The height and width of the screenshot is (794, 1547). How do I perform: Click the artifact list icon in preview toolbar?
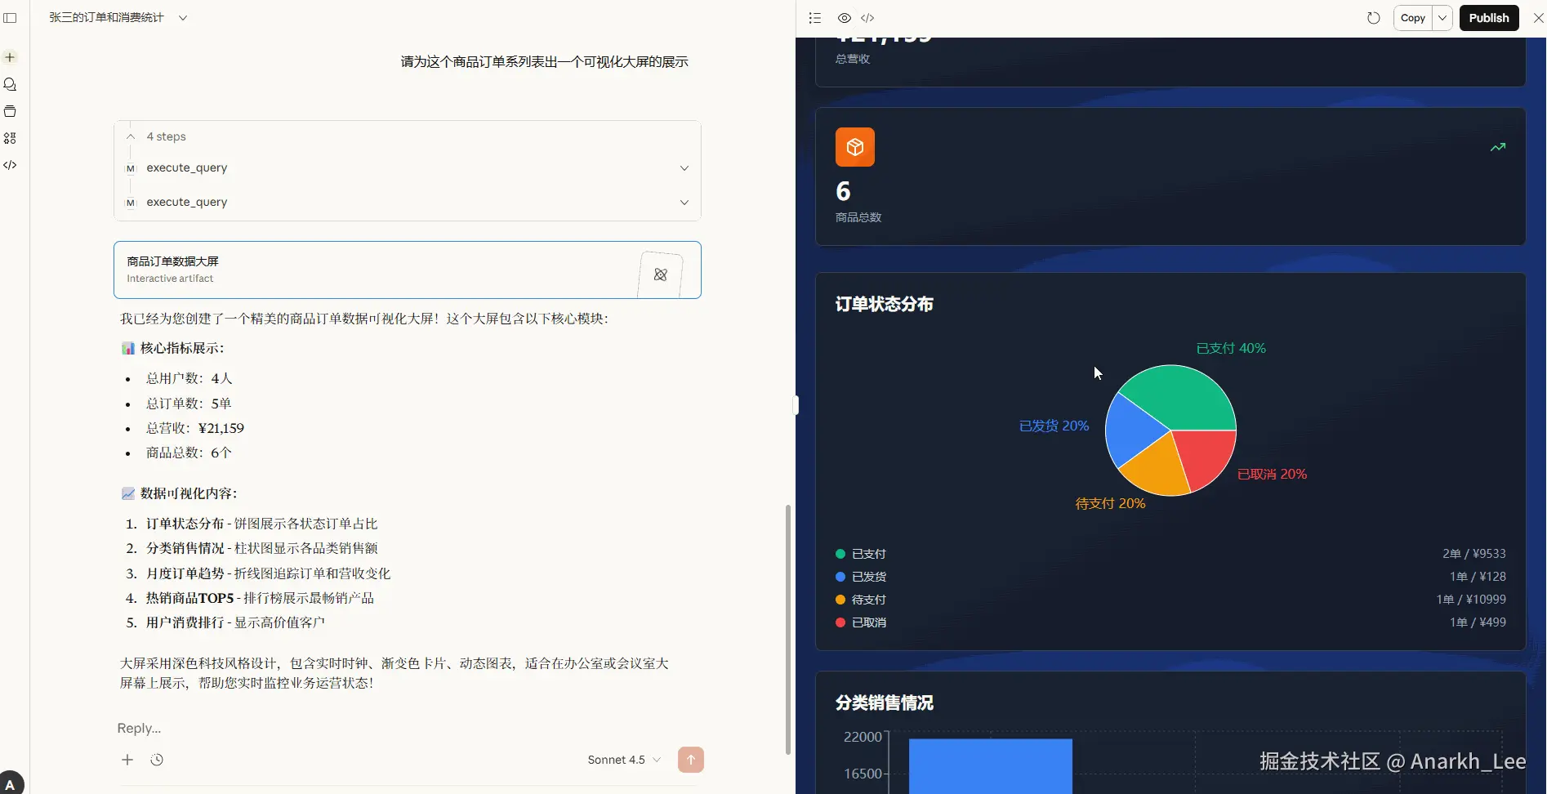[814, 18]
